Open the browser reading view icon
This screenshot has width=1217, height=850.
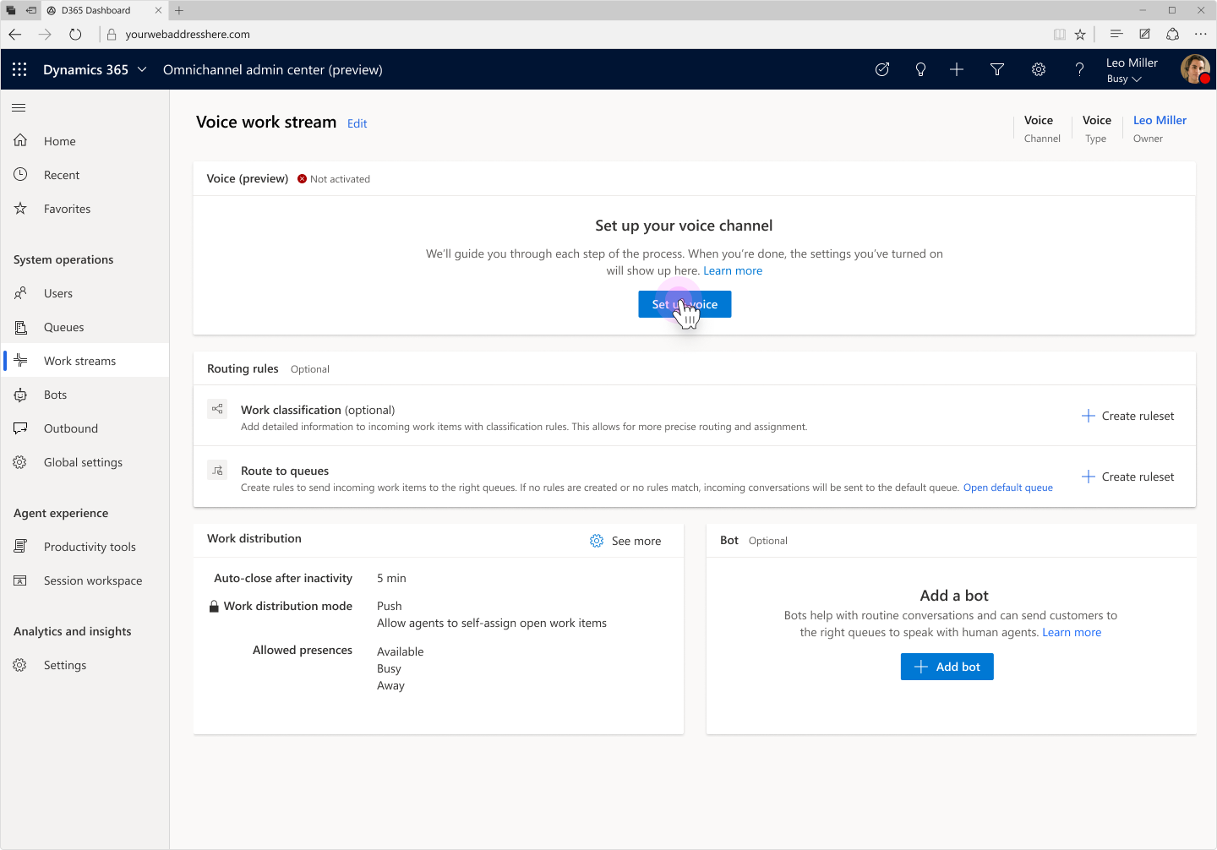pos(1059,35)
